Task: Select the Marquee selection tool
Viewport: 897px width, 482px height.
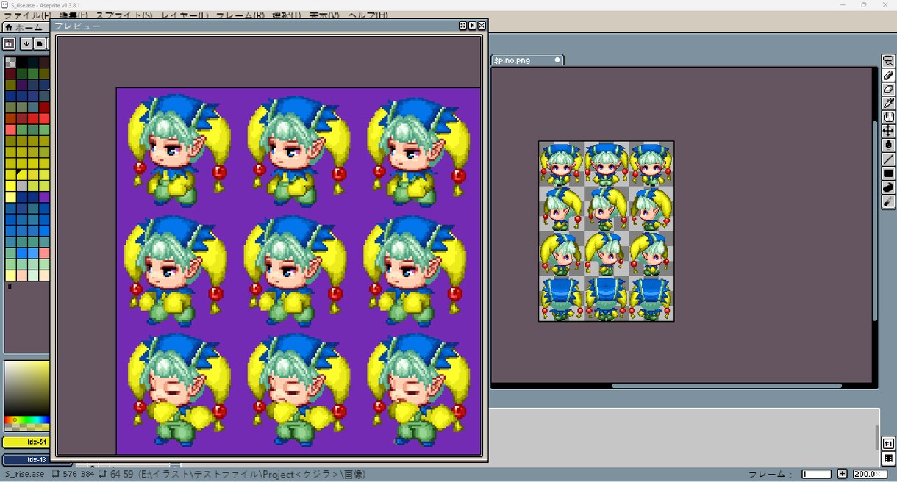Action: point(888,62)
